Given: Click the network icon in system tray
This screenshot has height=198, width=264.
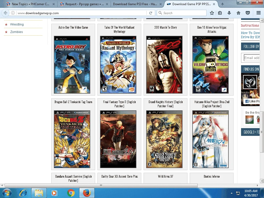Looking at the screenshot, I should 238,193.
